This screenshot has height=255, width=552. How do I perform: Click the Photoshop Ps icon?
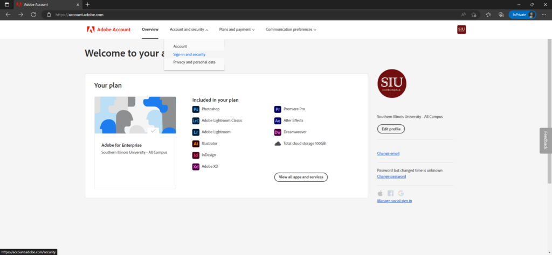(196, 109)
